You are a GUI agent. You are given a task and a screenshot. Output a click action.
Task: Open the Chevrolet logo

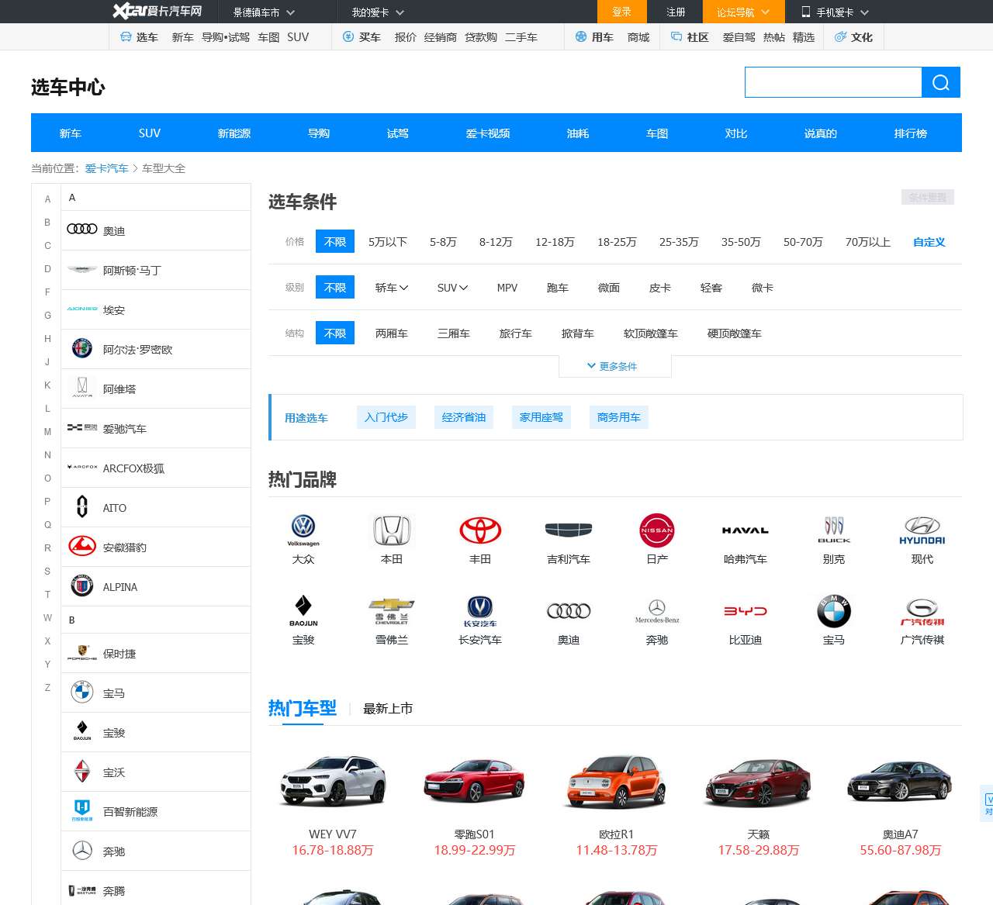click(x=392, y=611)
